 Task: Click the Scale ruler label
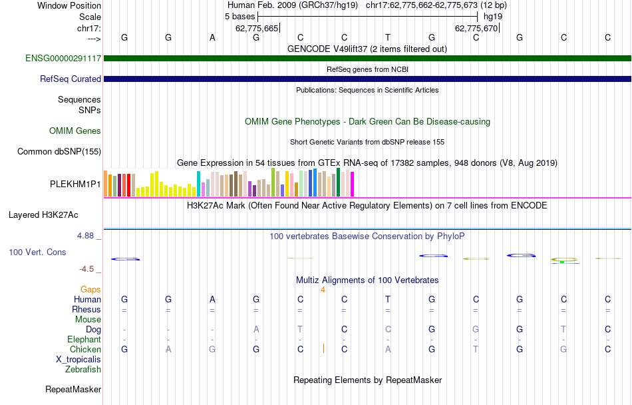(90, 17)
